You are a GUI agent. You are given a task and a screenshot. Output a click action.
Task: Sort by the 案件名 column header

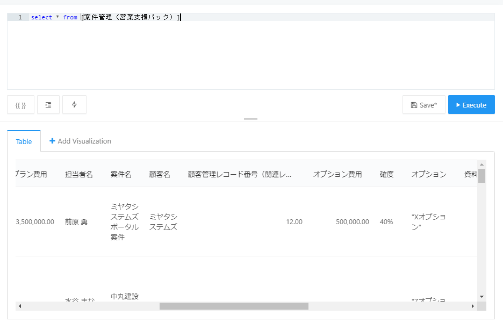[121, 174]
